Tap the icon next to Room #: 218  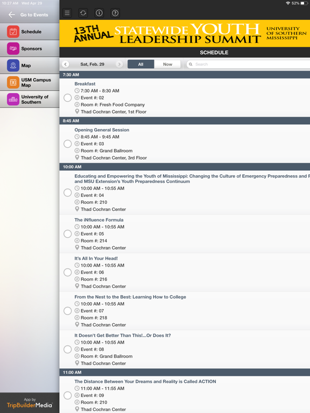coord(77,318)
